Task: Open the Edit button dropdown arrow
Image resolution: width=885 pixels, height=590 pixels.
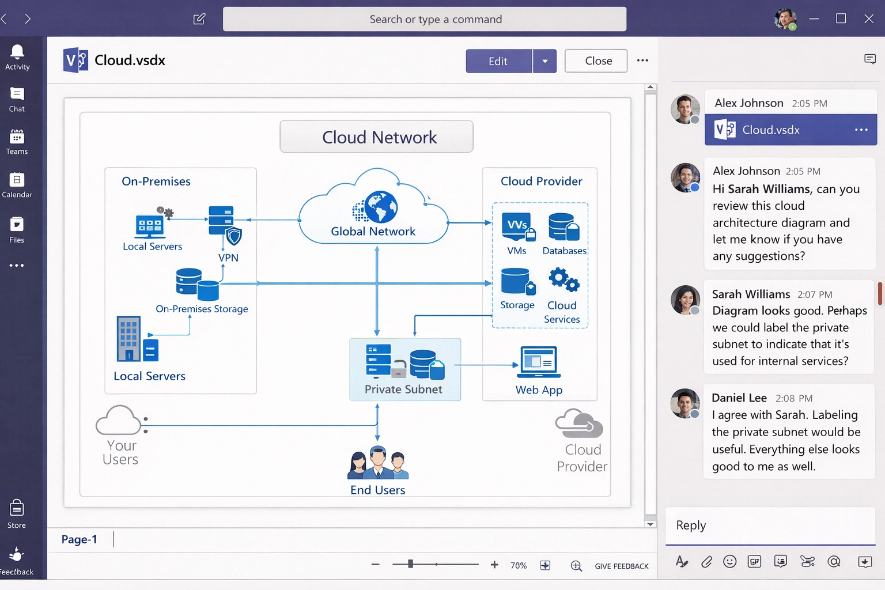Action: [x=545, y=60]
